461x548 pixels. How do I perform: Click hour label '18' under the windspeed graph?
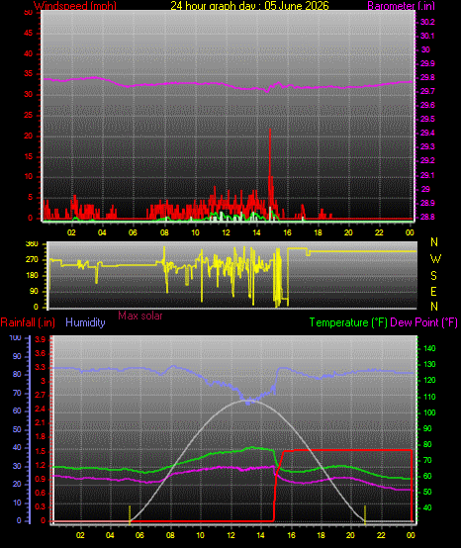318,232
